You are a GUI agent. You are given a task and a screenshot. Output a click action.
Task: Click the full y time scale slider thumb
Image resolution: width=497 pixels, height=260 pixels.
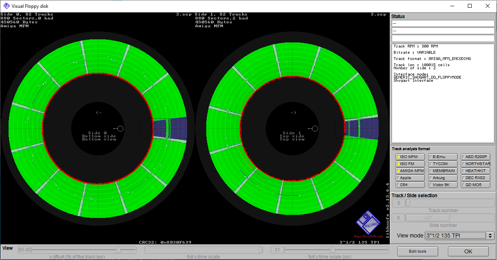[333, 249]
